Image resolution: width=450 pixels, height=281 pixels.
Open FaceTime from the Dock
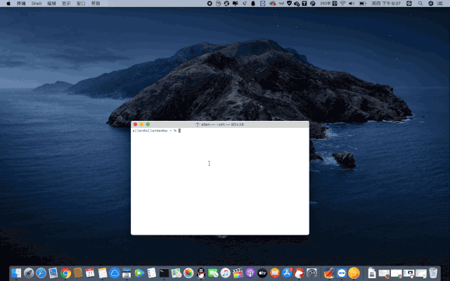(213, 273)
